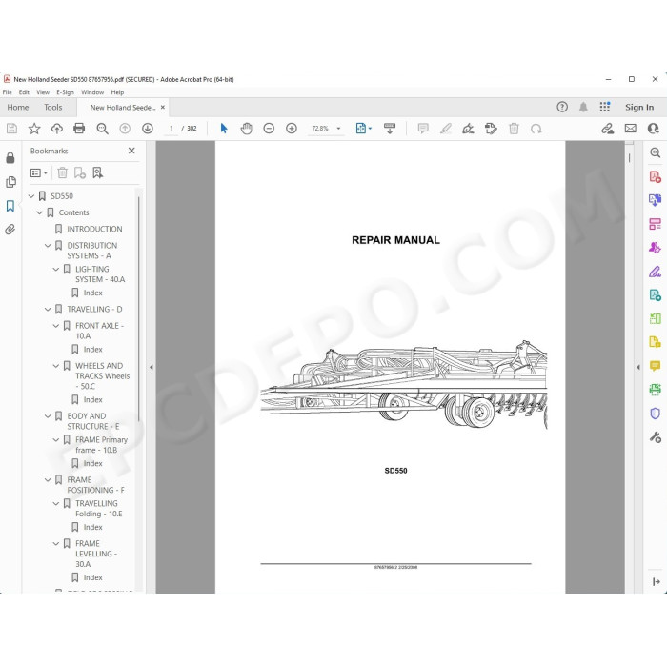Image resolution: width=667 pixels, height=667 pixels.
Task: Click the share link icon
Action: click(608, 129)
